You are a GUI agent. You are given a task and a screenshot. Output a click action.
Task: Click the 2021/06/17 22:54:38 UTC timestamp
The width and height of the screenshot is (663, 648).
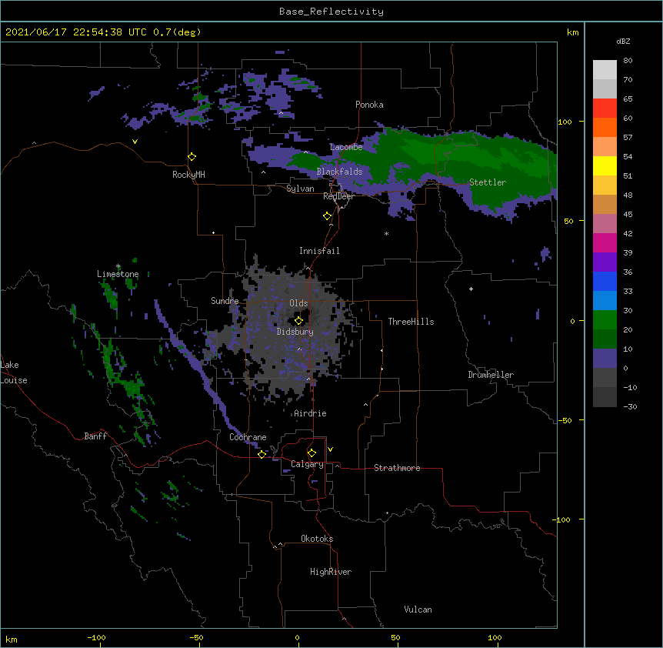pyautogui.click(x=76, y=32)
